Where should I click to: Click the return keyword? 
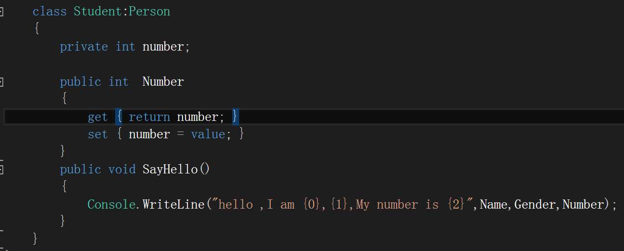tap(149, 117)
